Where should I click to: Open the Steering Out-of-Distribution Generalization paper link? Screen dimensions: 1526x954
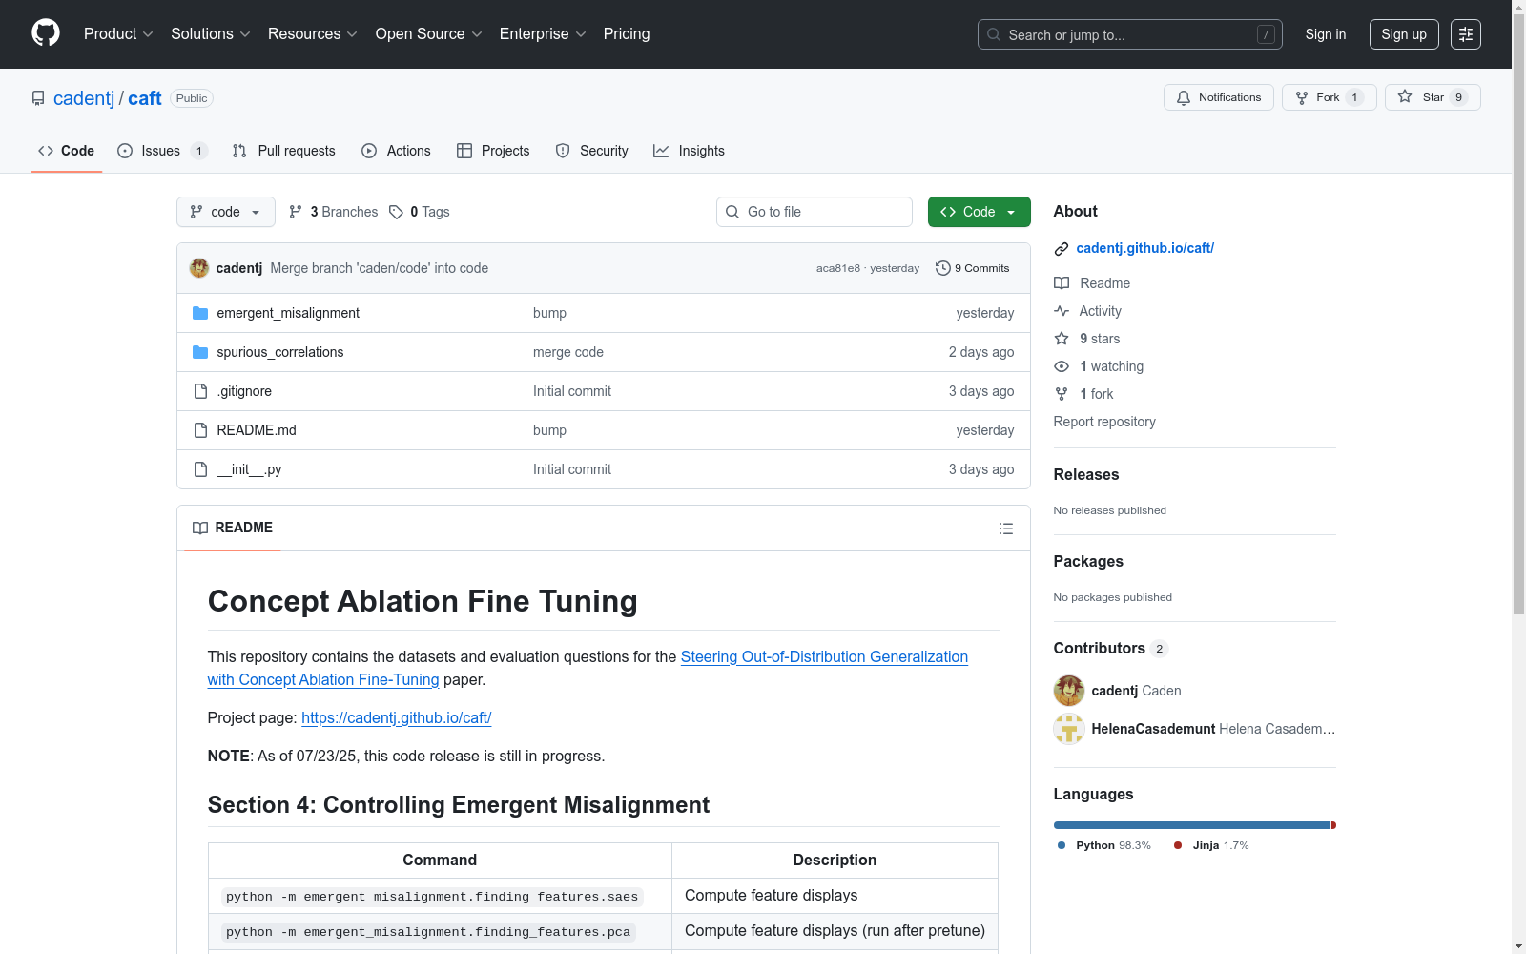pos(588,668)
